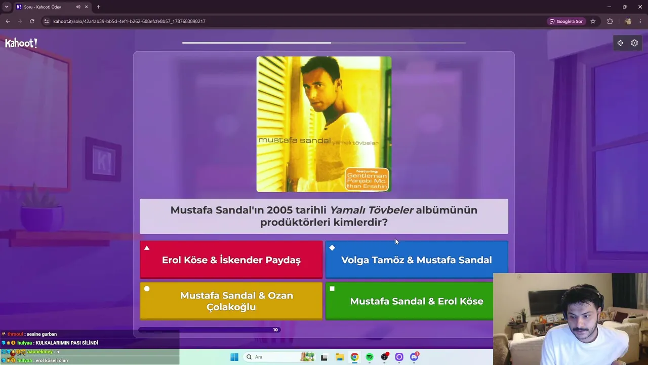The width and height of the screenshot is (648, 365).
Task: Open Spotify from the taskbar
Action: (370, 357)
